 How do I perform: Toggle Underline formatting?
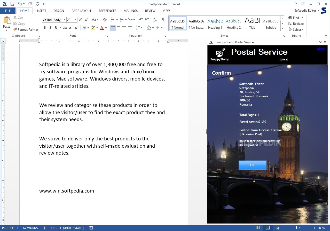56,28
